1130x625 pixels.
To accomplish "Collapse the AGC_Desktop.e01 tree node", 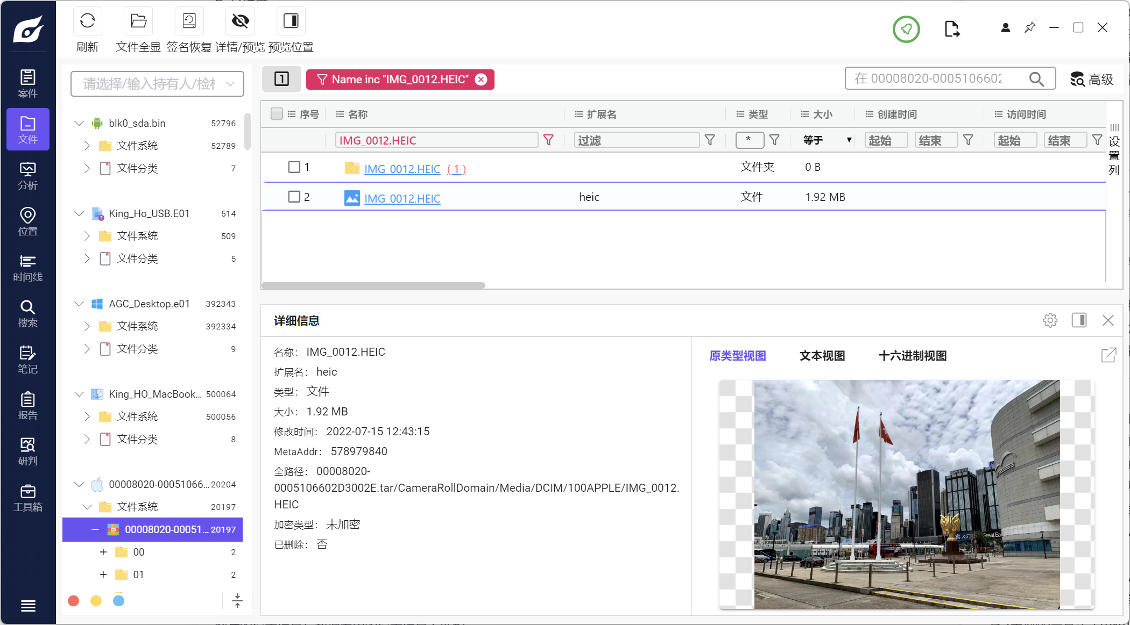I will click(x=79, y=304).
